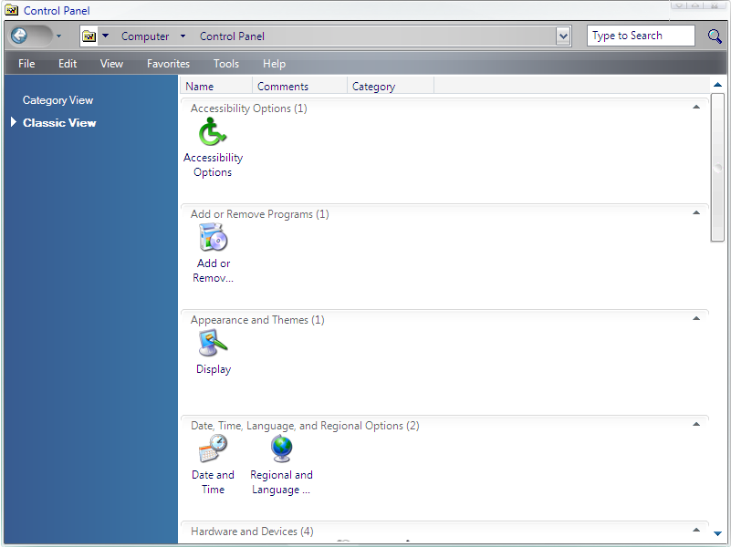Collapse the Appearance and Themes group
The height and width of the screenshot is (547, 731).
pyautogui.click(x=696, y=318)
